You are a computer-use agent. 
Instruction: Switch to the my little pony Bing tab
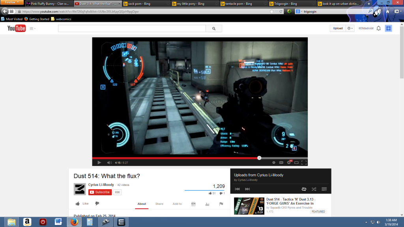click(194, 4)
